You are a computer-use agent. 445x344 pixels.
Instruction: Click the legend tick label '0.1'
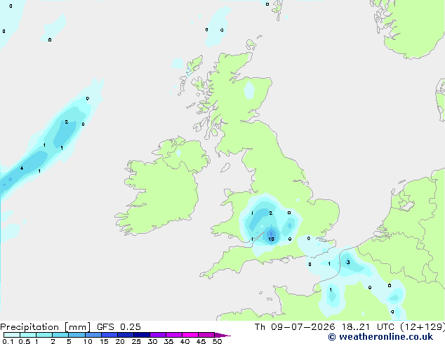click(x=8, y=341)
